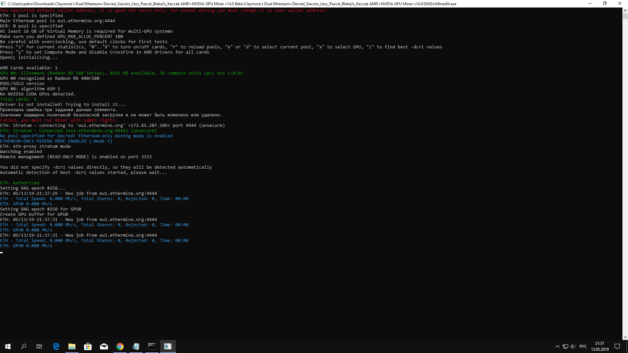Click 'Setting DAG epoch #258 for GPU0' line
The height and width of the screenshot is (353, 628).
41,209
